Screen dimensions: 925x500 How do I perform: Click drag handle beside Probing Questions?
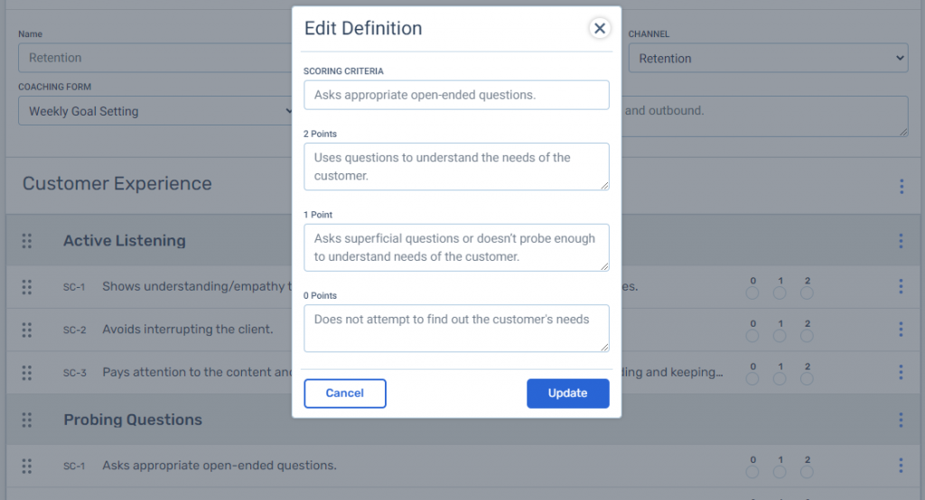(x=27, y=420)
